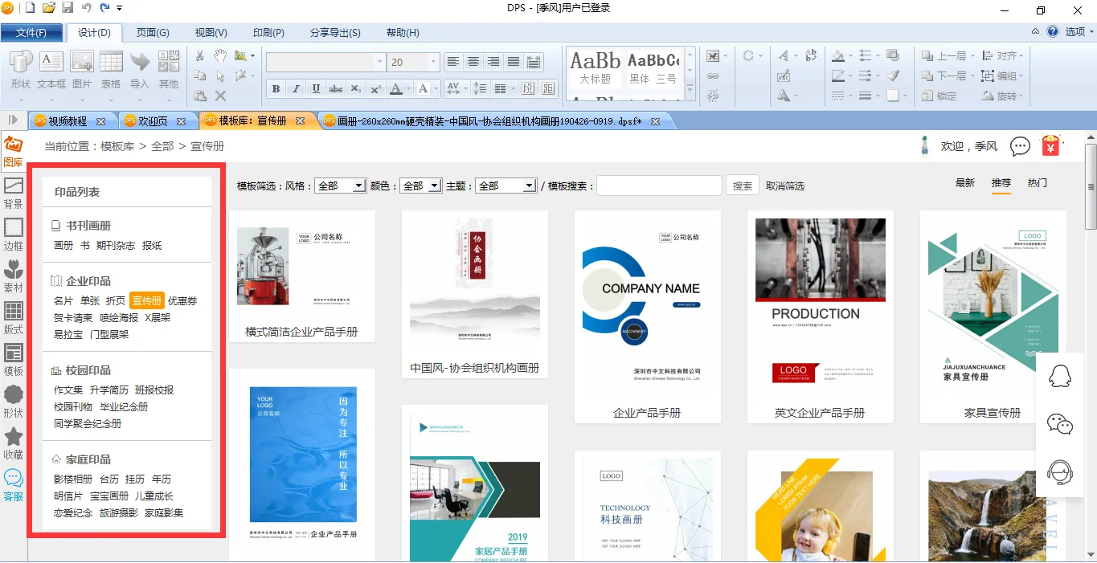Click the red gift bag icon
The width and height of the screenshot is (1097, 563).
click(1050, 145)
